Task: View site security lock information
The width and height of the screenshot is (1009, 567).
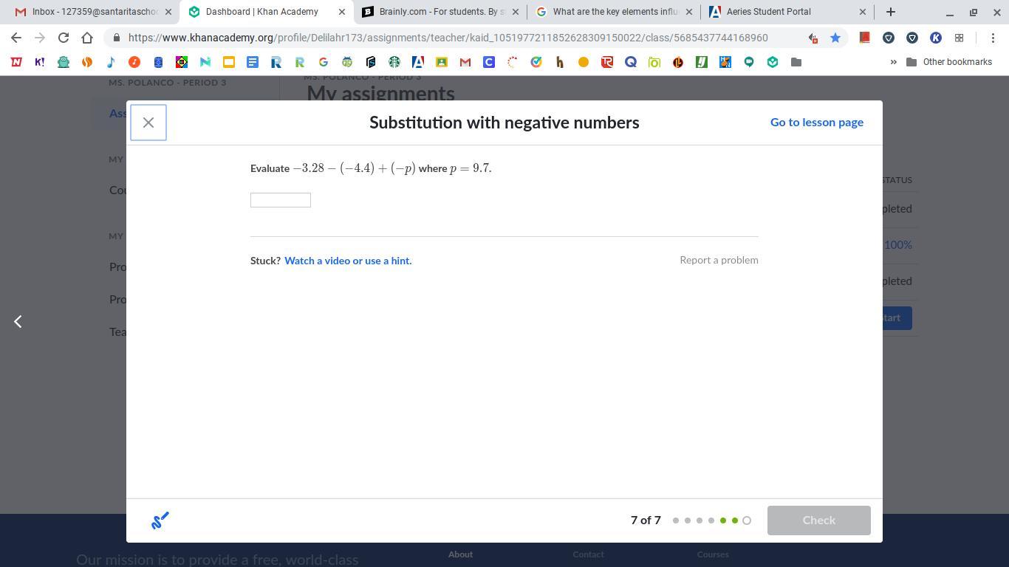Action: 117,38
